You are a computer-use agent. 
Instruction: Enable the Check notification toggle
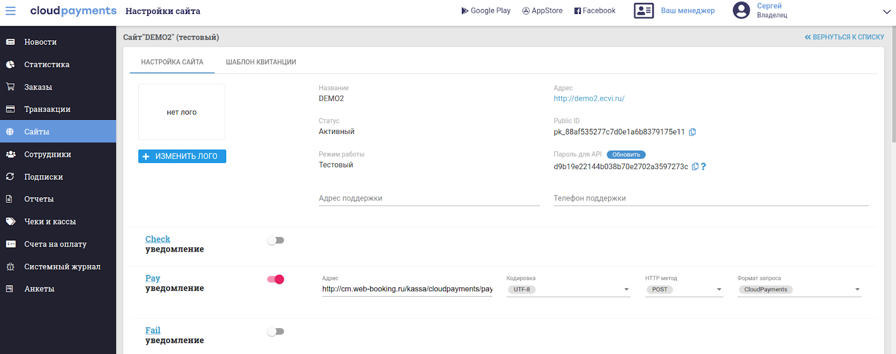(x=276, y=240)
